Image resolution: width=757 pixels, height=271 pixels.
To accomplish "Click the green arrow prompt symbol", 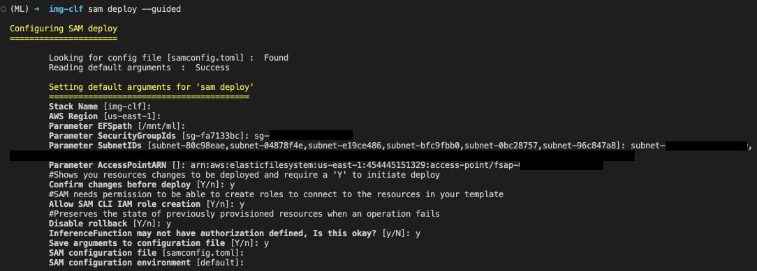I will 36,9.
